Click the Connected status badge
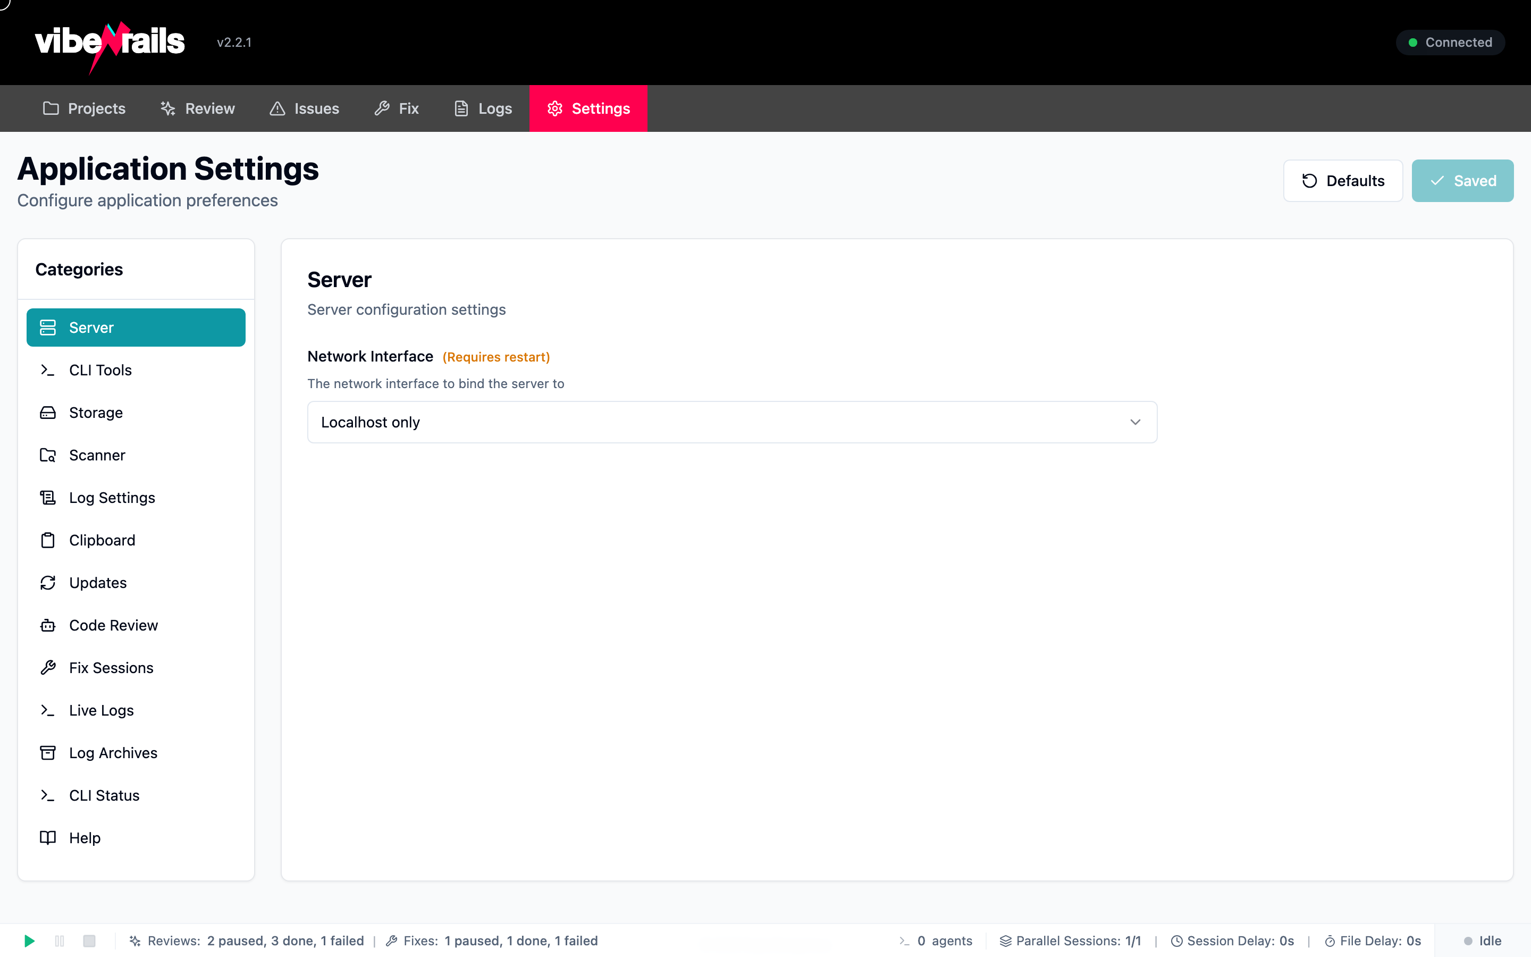 1449,42
